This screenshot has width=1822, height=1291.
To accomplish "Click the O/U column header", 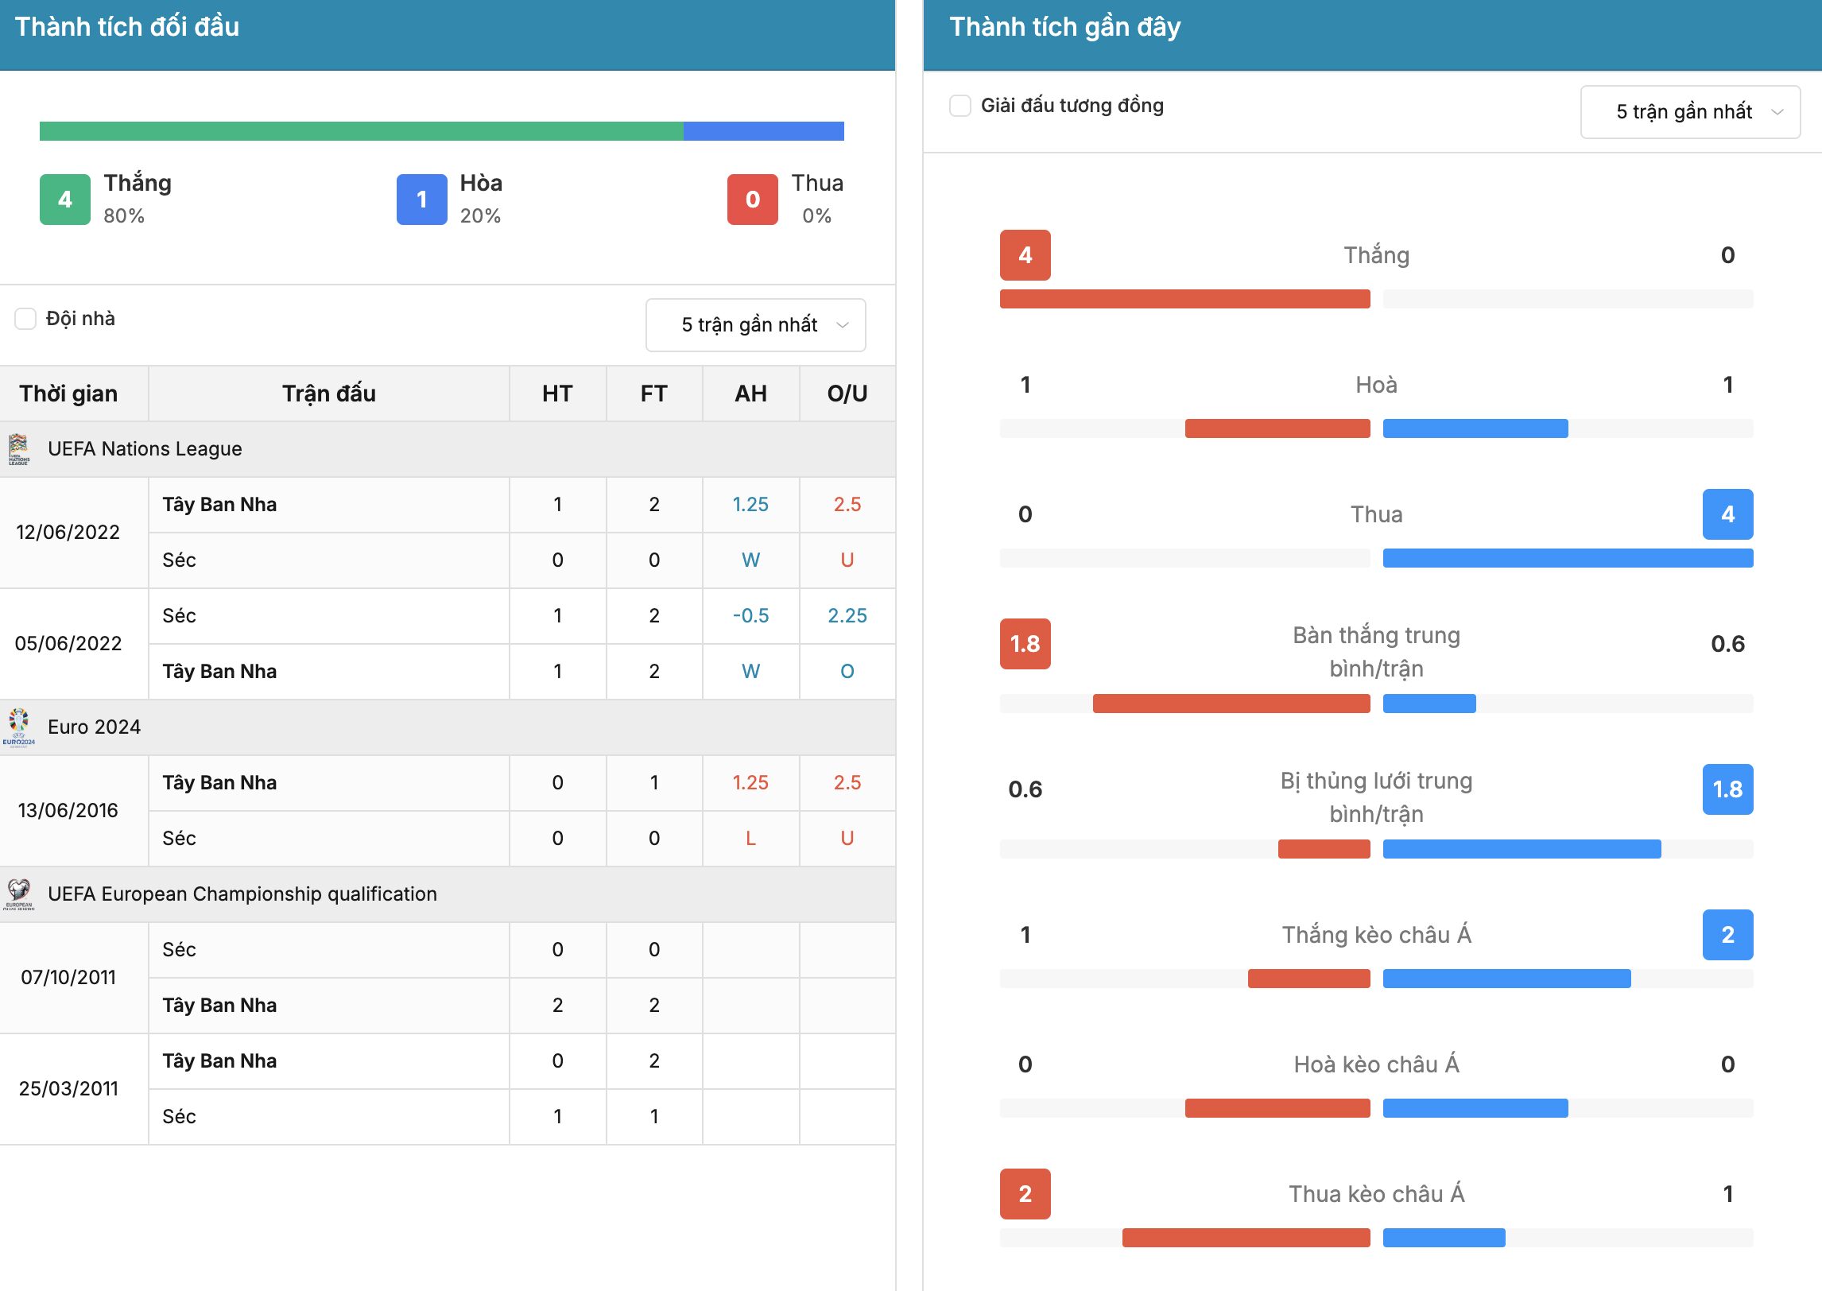I will [847, 394].
